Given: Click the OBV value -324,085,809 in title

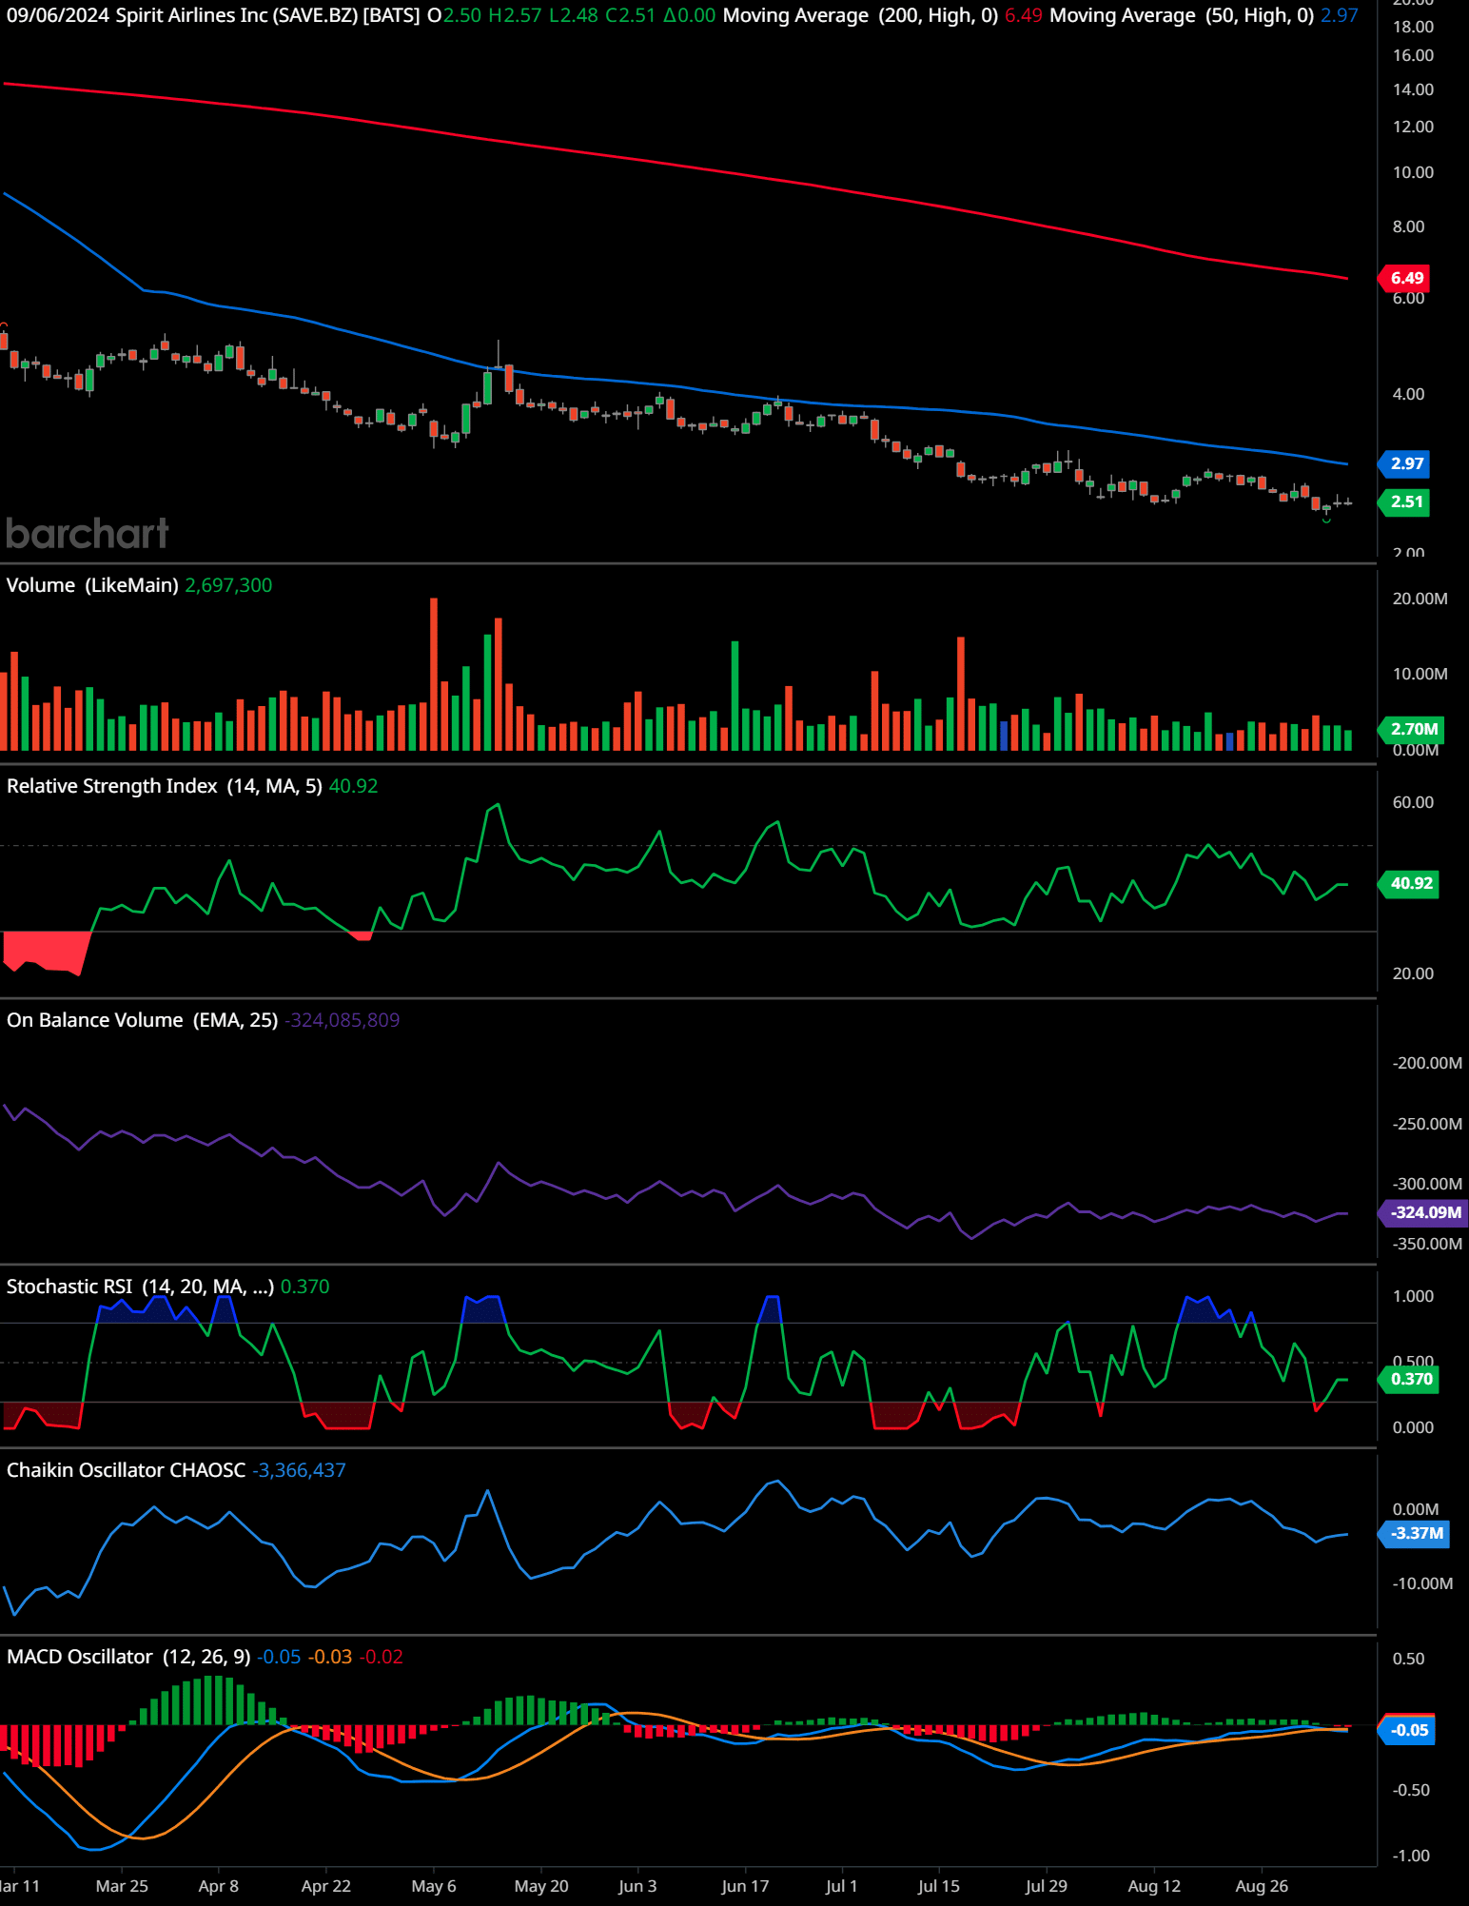Looking at the screenshot, I should click(x=343, y=1020).
